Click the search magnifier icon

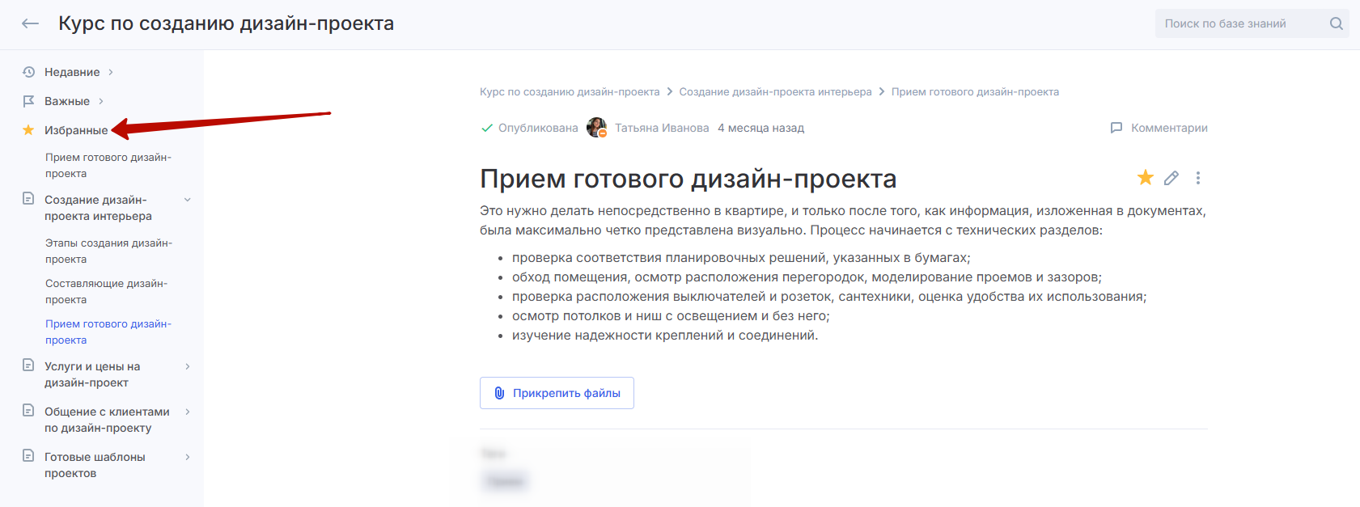click(x=1336, y=23)
